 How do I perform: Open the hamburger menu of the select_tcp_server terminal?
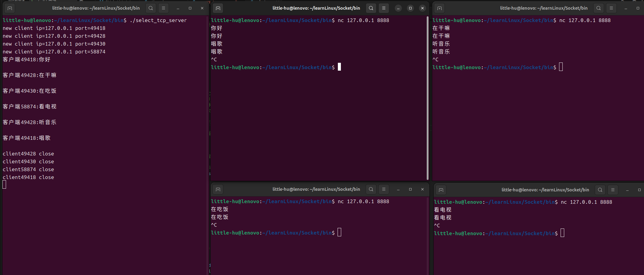tap(163, 8)
